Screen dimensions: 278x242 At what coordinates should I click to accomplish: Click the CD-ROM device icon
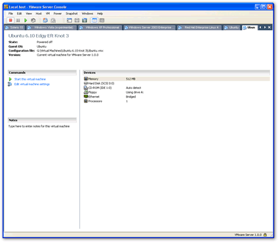pyautogui.click(x=86, y=88)
